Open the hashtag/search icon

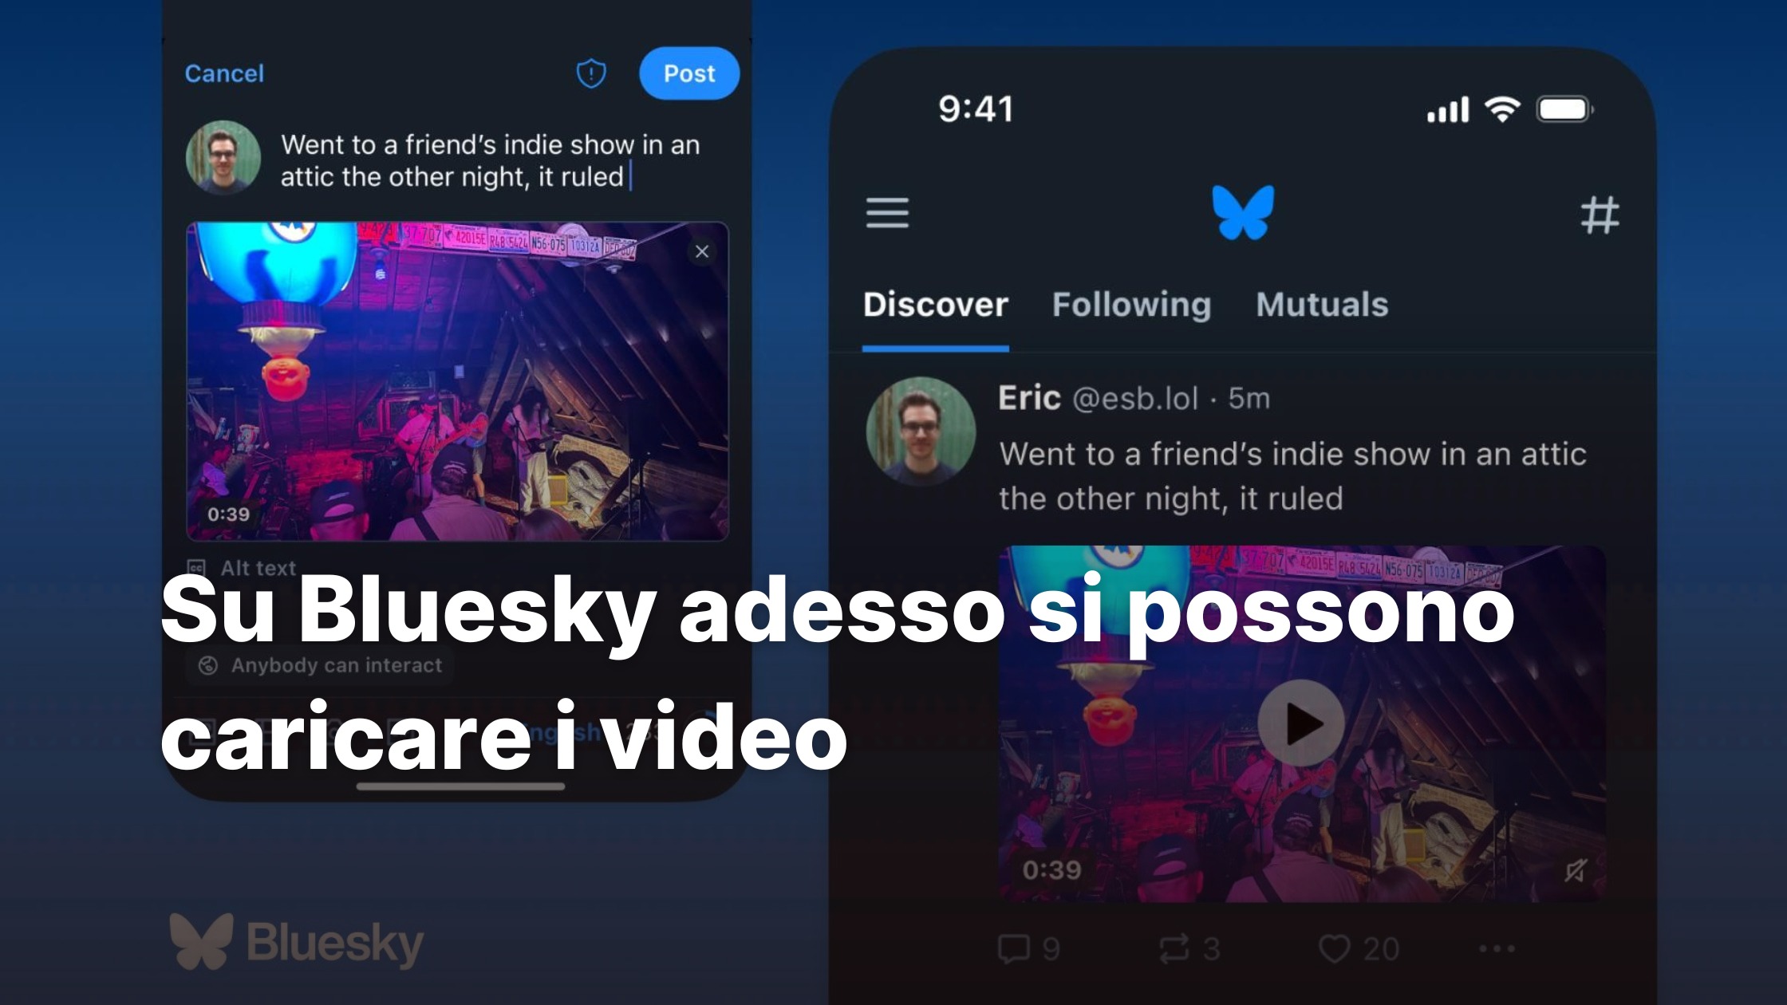(1602, 215)
